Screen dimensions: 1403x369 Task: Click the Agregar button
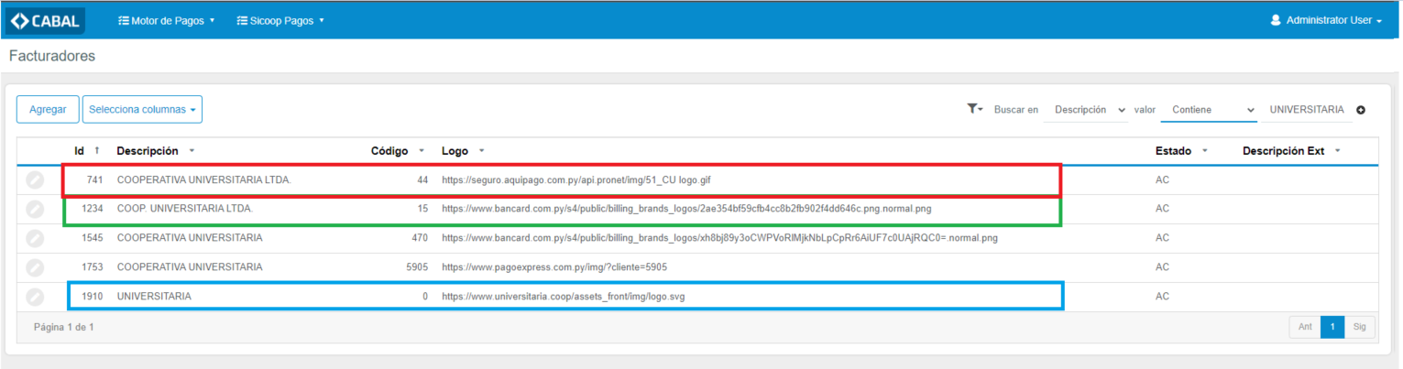48,109
